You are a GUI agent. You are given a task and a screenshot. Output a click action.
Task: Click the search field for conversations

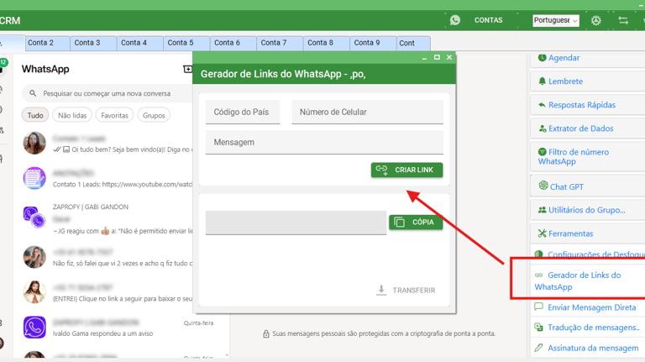pos(107,93)
